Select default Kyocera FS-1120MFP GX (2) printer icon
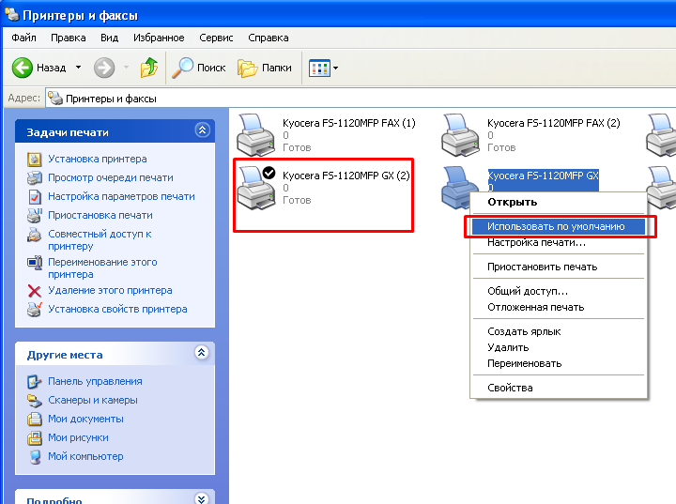Viewport: 676px width, 504px height. pyautogui.click(x=256, y=188)
